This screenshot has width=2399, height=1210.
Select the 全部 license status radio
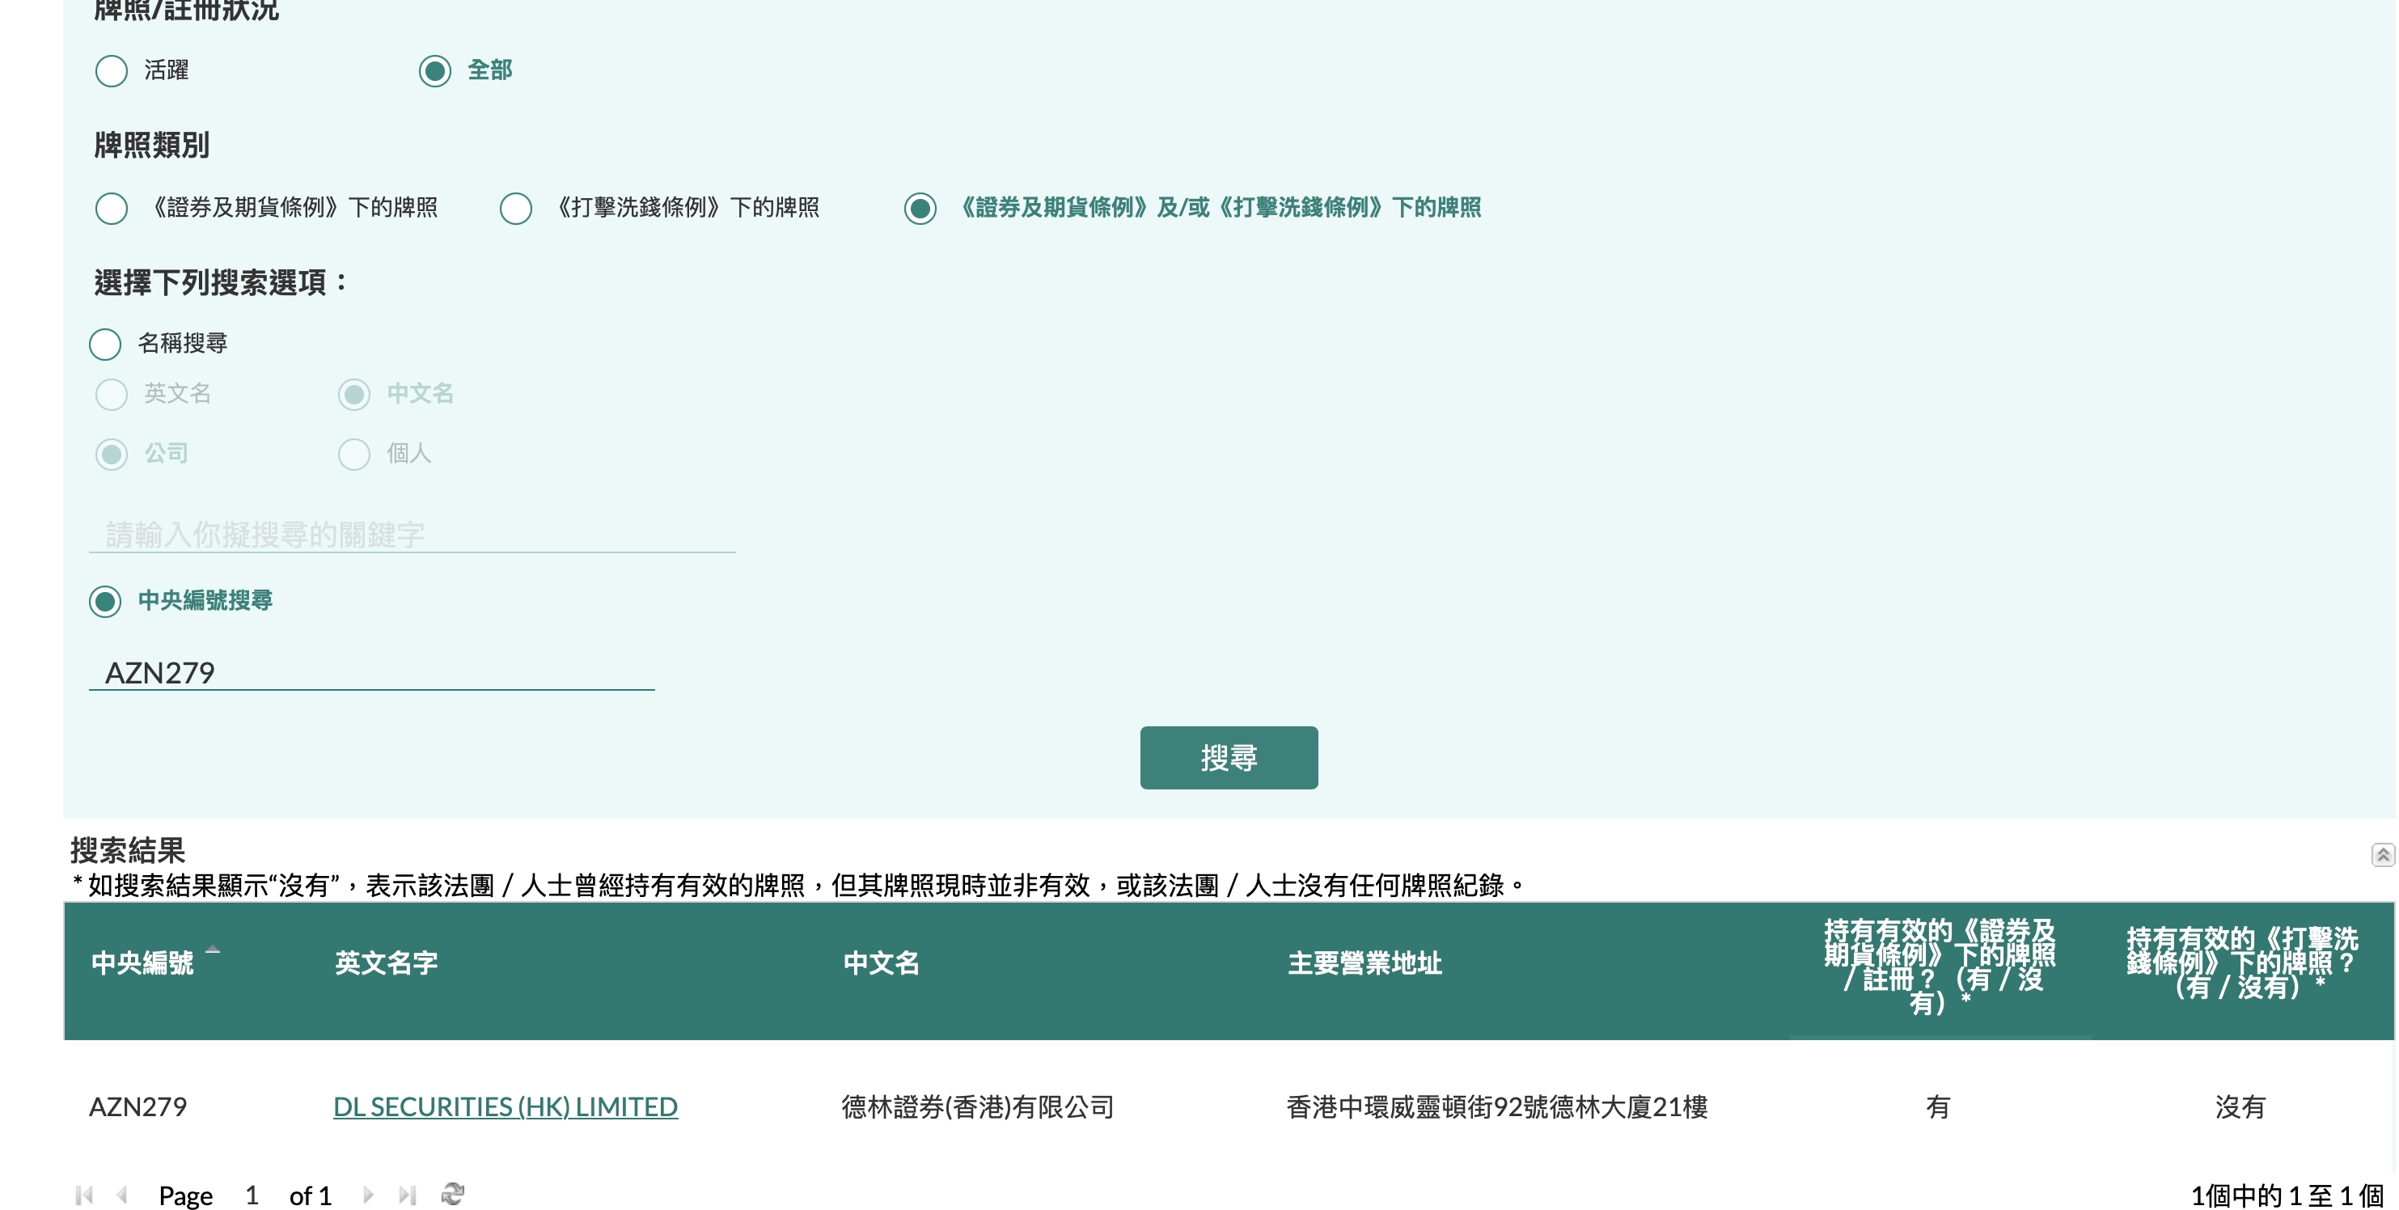coord(435,71)
